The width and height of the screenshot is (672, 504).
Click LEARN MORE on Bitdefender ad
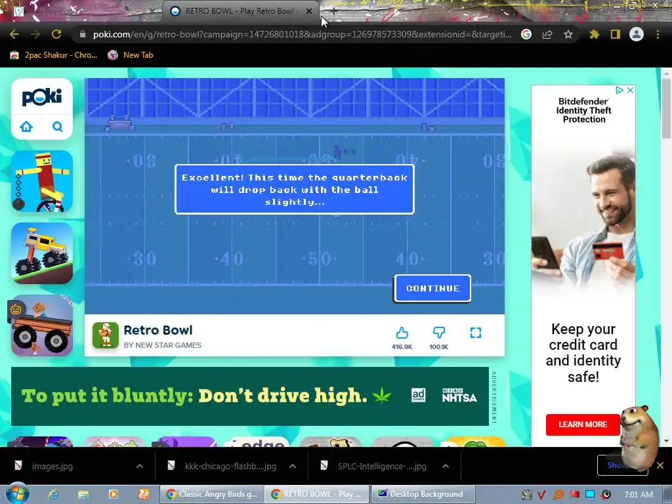click(583, 425)
